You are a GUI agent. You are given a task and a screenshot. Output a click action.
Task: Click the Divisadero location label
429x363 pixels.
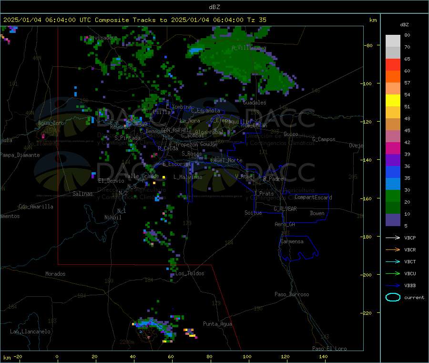(103, 38)
